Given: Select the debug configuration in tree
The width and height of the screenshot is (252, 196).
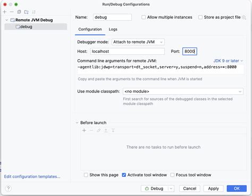Looking at the screenshot, I should [x=36, y=27].
